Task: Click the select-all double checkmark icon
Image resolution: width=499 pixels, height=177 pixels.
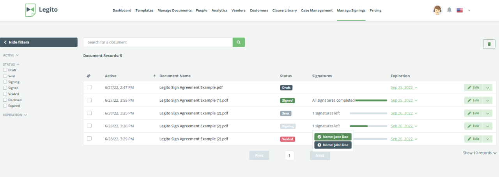Action: point(89,76)
